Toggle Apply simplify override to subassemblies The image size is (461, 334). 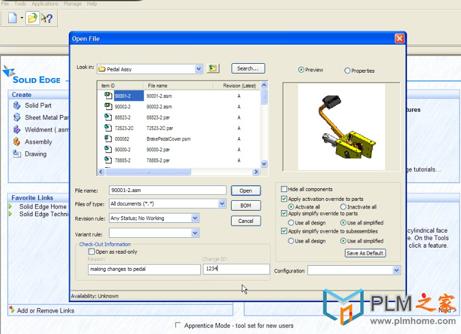click(284, 231)
